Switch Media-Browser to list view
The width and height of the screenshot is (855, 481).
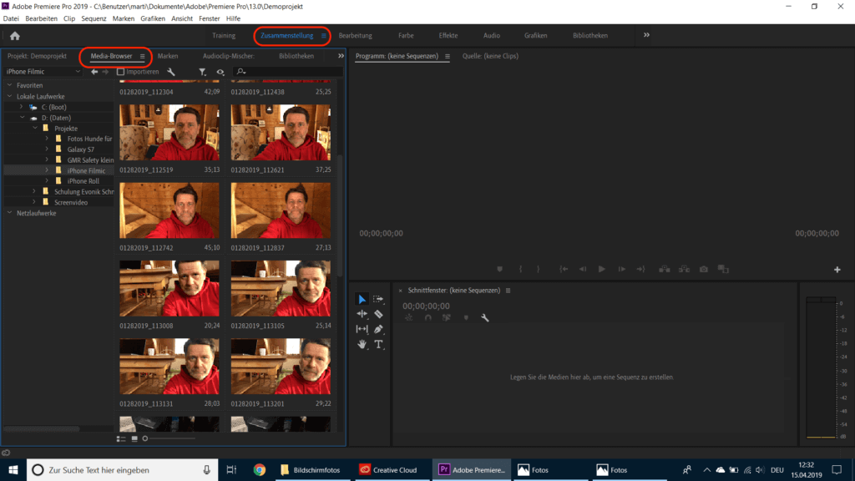[x=120, y=438]
